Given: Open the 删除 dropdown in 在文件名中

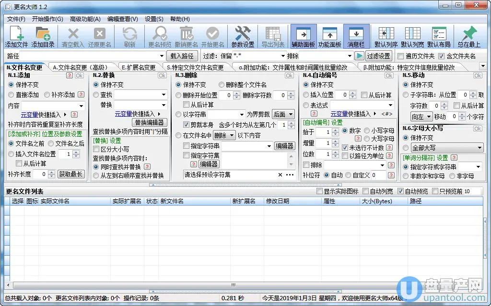Looking at the screenshot, I should pos(224,135).
